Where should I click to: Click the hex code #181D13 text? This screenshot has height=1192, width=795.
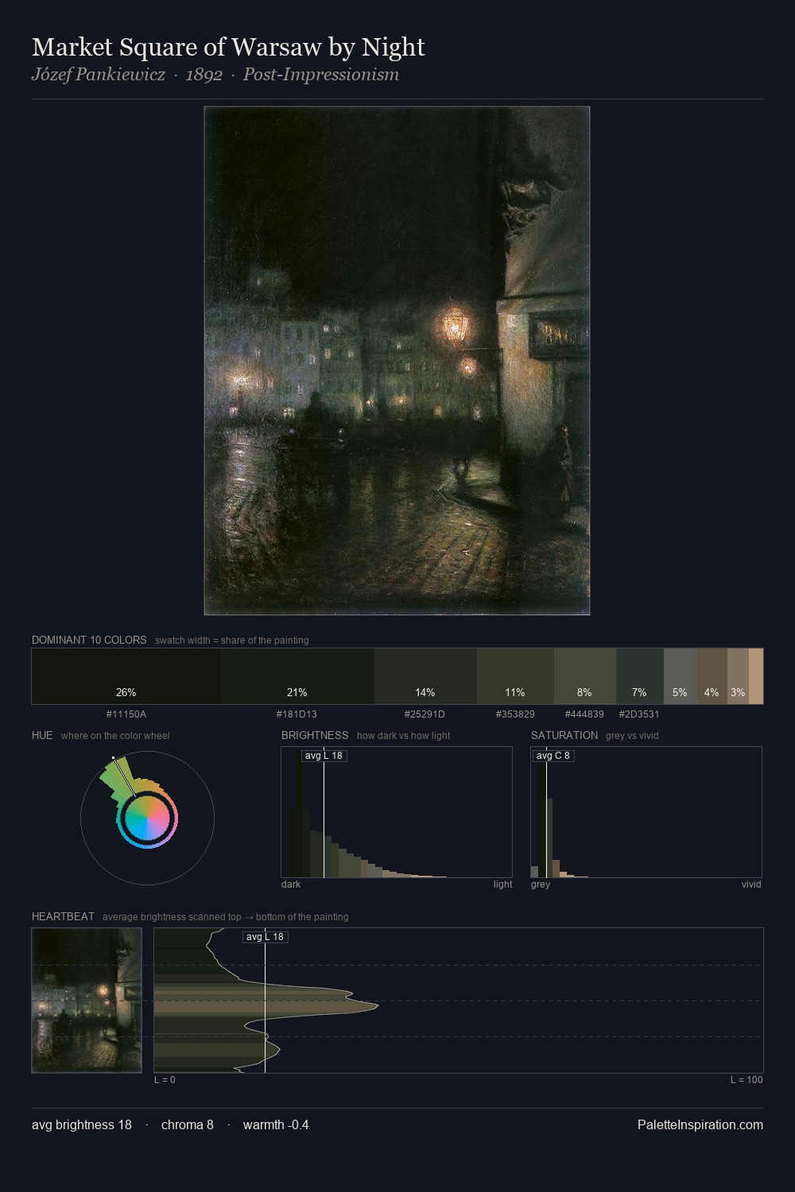[x=297, y=714]
